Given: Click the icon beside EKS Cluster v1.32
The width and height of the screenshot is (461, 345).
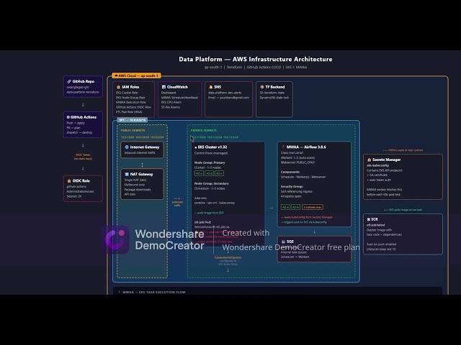Looking at the screenshot, I should [x=196, y=147].
